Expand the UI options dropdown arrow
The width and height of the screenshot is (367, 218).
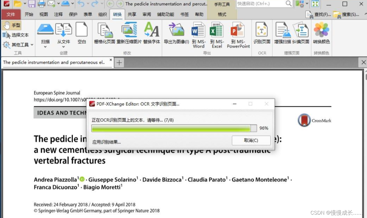tap(307, 4)
